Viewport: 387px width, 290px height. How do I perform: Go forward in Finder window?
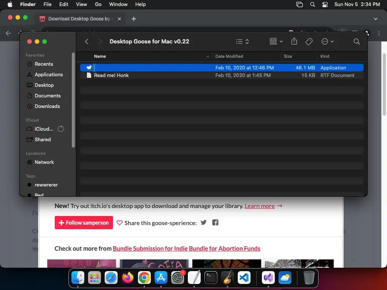pyautogui.click(x=100, y=42)
